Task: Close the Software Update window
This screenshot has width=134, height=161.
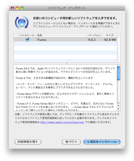Action: coord(13,8)
